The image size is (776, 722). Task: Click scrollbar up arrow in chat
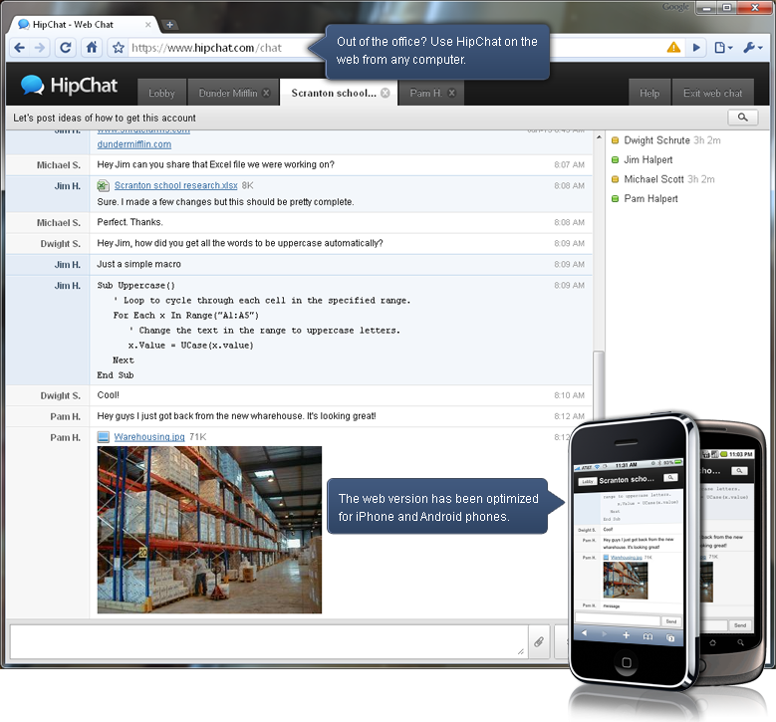click(599, 137)
